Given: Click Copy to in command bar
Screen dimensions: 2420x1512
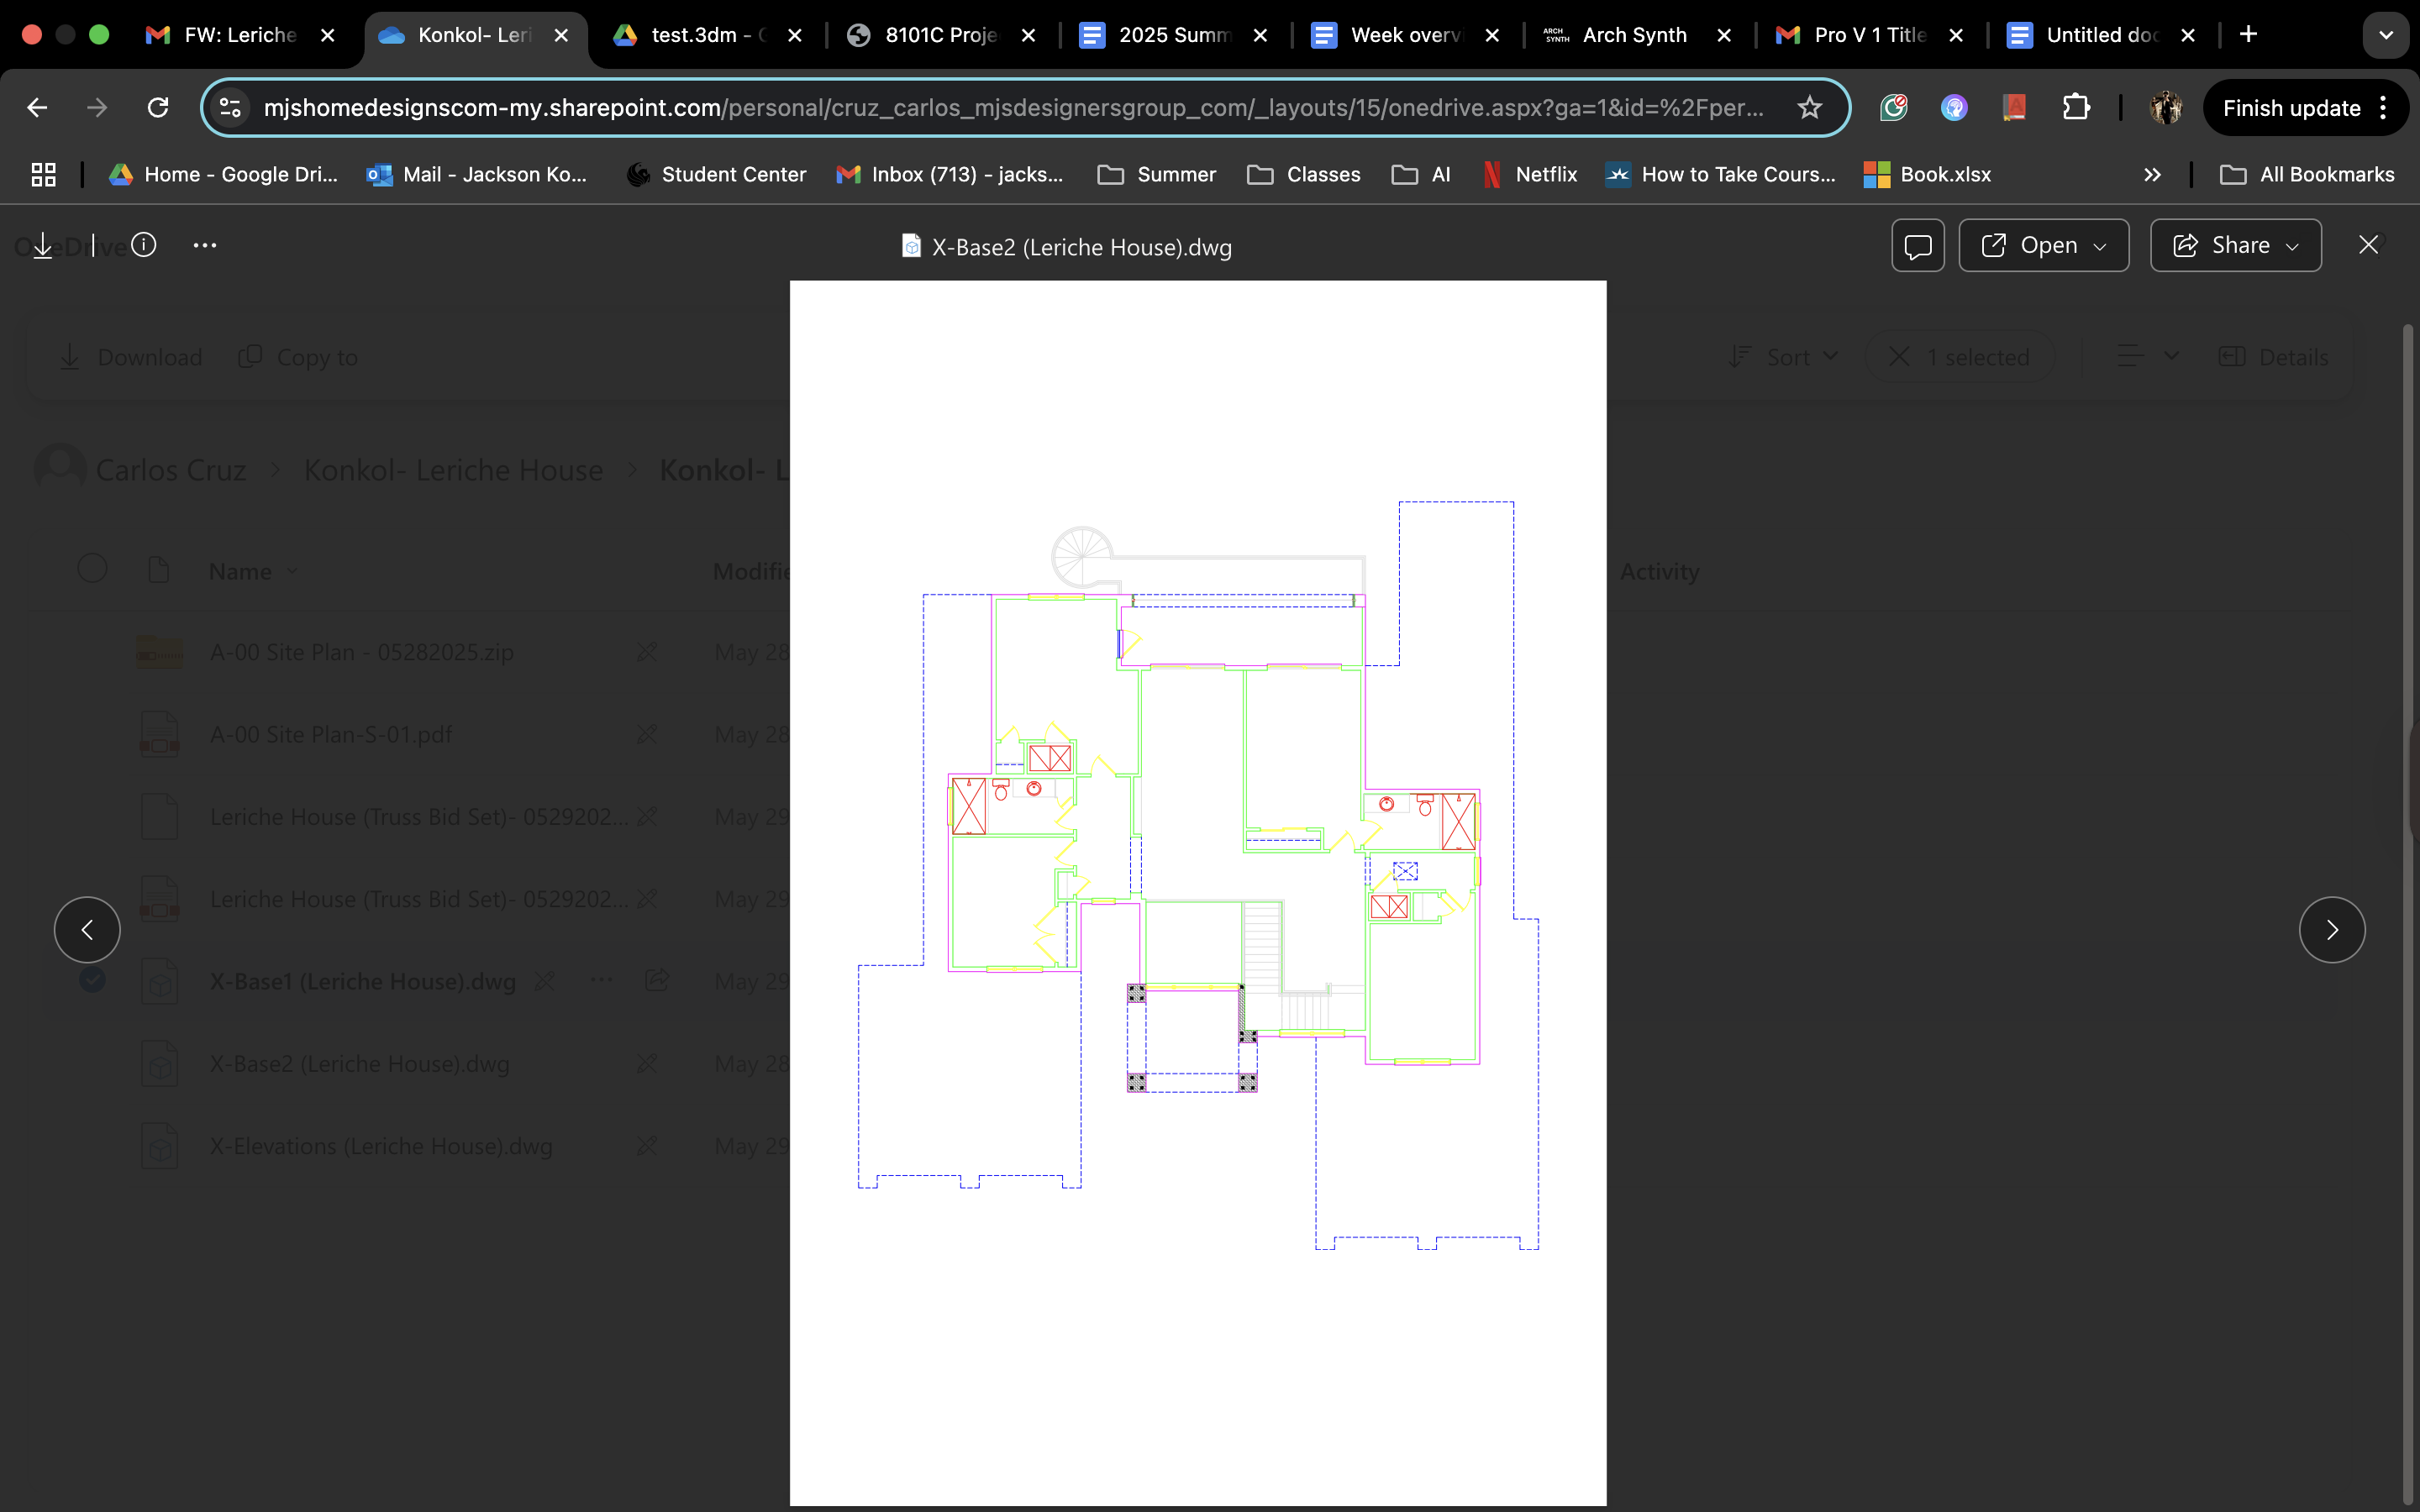Looking at the screenshot, I should (x=298, y=357).
